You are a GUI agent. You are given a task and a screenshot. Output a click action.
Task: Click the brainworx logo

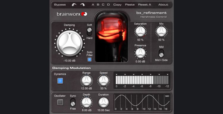[x=72, y=14]
